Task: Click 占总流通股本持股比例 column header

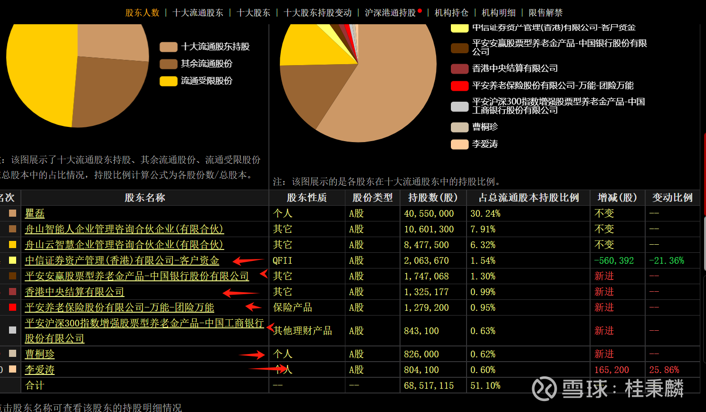Action: point(529,198)
